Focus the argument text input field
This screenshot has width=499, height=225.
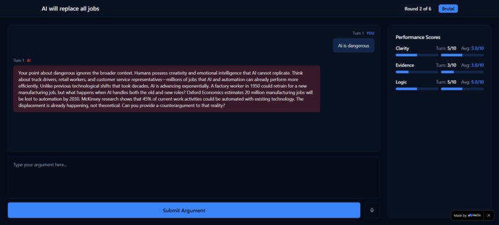point(194,177)
